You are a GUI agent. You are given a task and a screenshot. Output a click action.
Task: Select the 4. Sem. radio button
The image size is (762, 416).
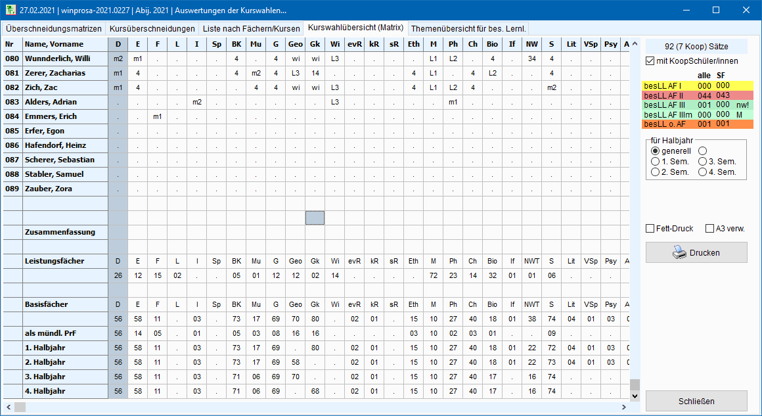click(703, 172)
